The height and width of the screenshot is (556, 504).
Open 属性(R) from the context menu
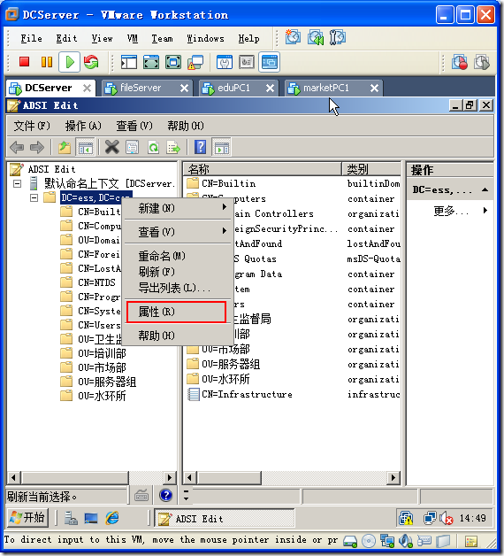point(176,312)
